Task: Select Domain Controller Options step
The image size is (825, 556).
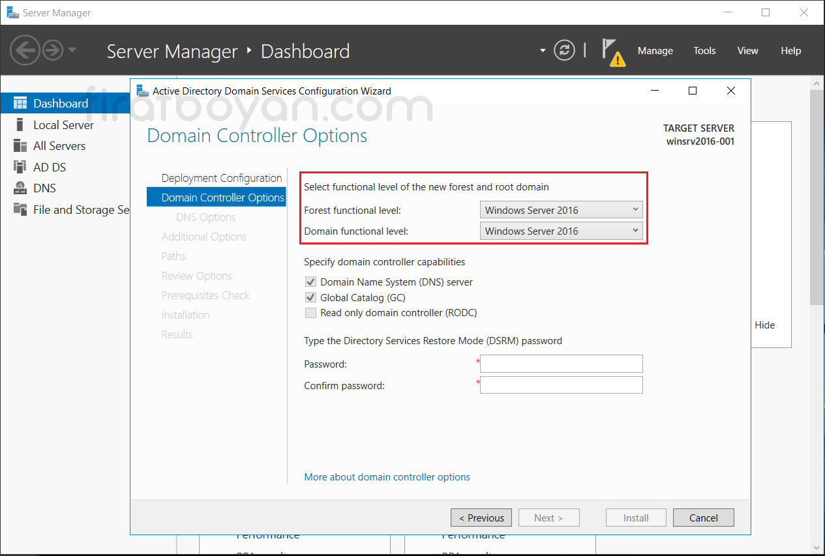Action: (x=217, y=198)
